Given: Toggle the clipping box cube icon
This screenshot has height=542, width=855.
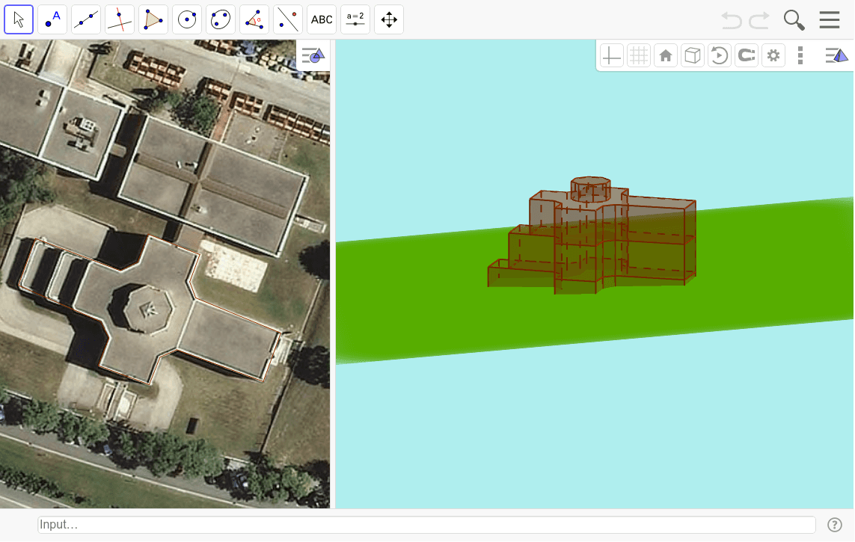Looking at the screenshot, I should point(693,55).
